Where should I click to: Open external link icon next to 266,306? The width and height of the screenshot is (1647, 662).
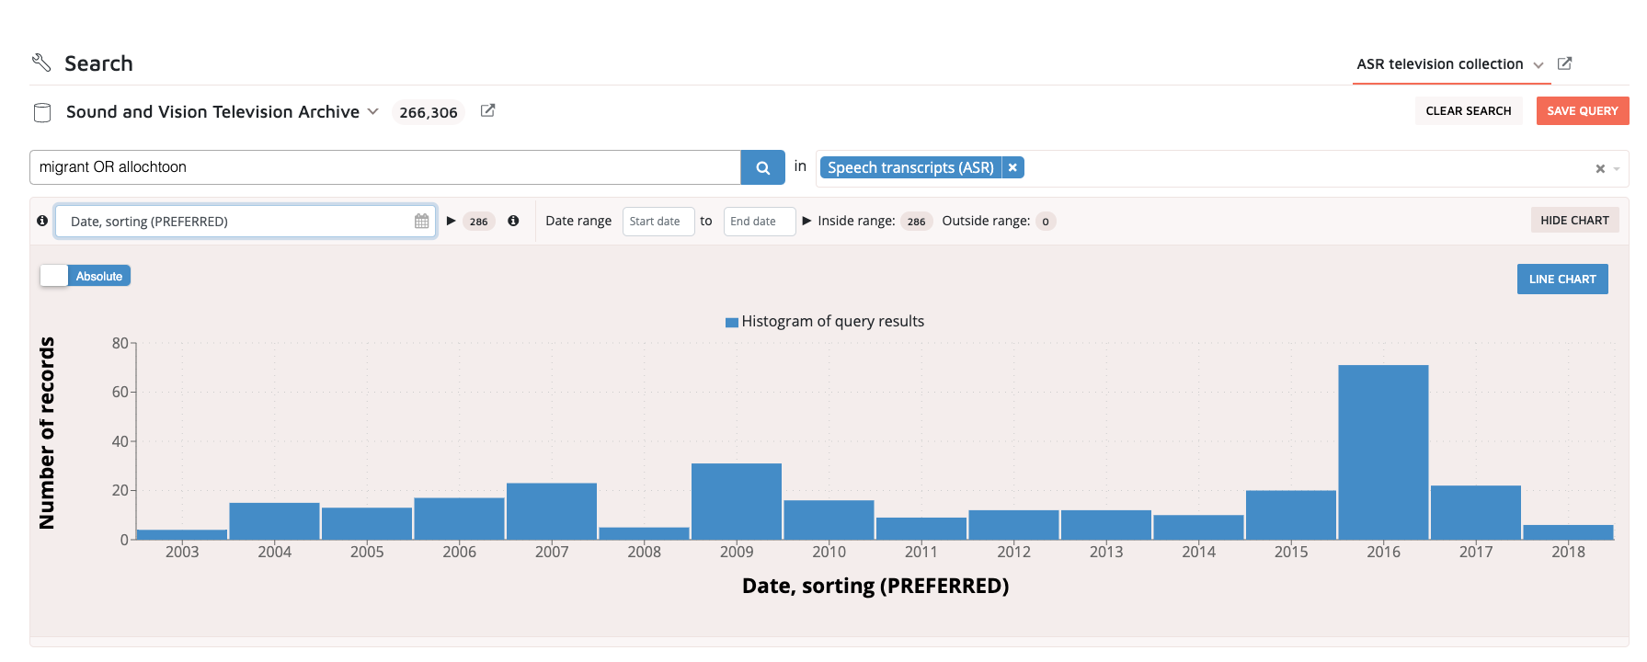point(487,111)
